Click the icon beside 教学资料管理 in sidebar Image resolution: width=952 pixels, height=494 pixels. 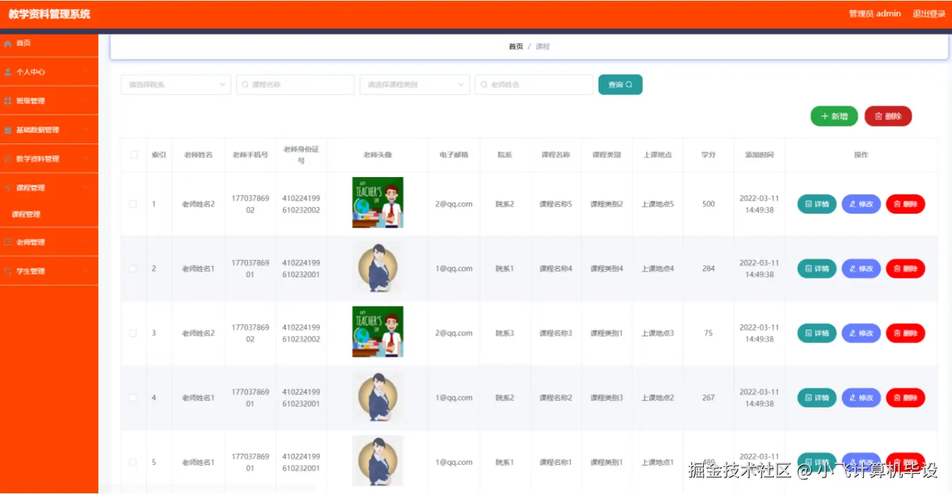pos(8,159)
